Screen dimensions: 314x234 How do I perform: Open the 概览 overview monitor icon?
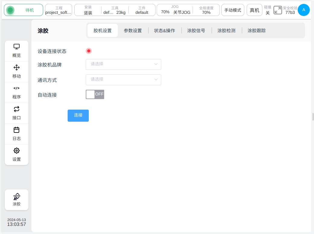pos(17,47)
